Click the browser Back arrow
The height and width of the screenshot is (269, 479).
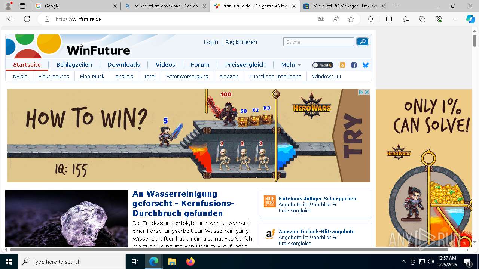tap(10, 19)
